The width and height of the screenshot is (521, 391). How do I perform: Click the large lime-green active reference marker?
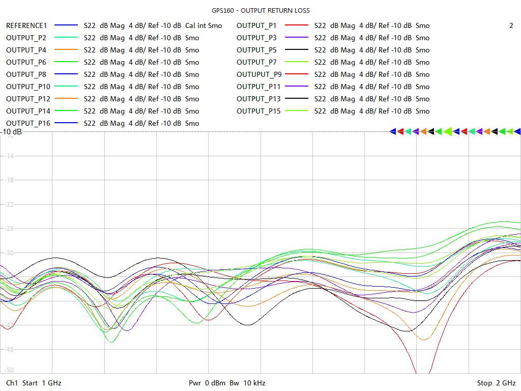click(x=448, y=132)
